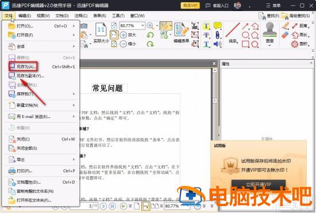Select the oval shape tool
Screen dimensions: 316x213
245,35
